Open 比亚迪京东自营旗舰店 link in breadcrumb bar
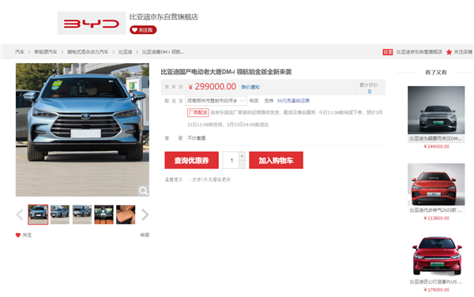 click(419, 52)
